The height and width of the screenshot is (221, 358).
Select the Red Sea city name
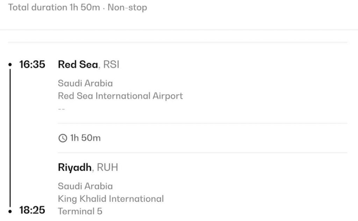coord(78,65)
